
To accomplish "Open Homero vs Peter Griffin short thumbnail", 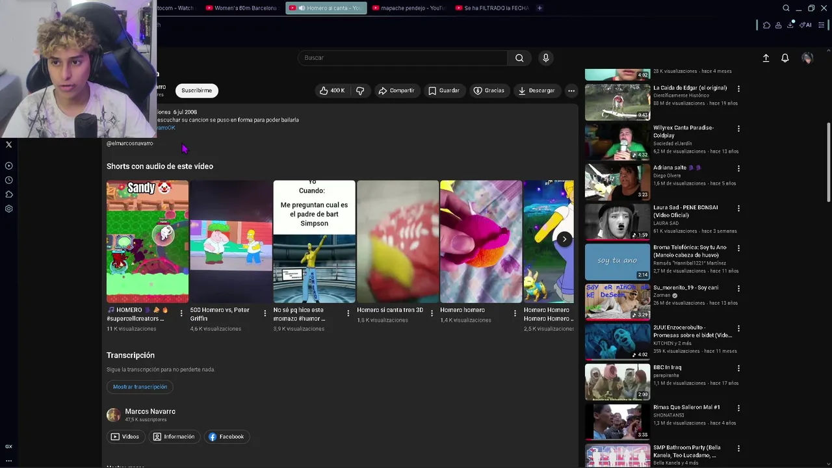I will pyautogui.click(x=231, y=242).
